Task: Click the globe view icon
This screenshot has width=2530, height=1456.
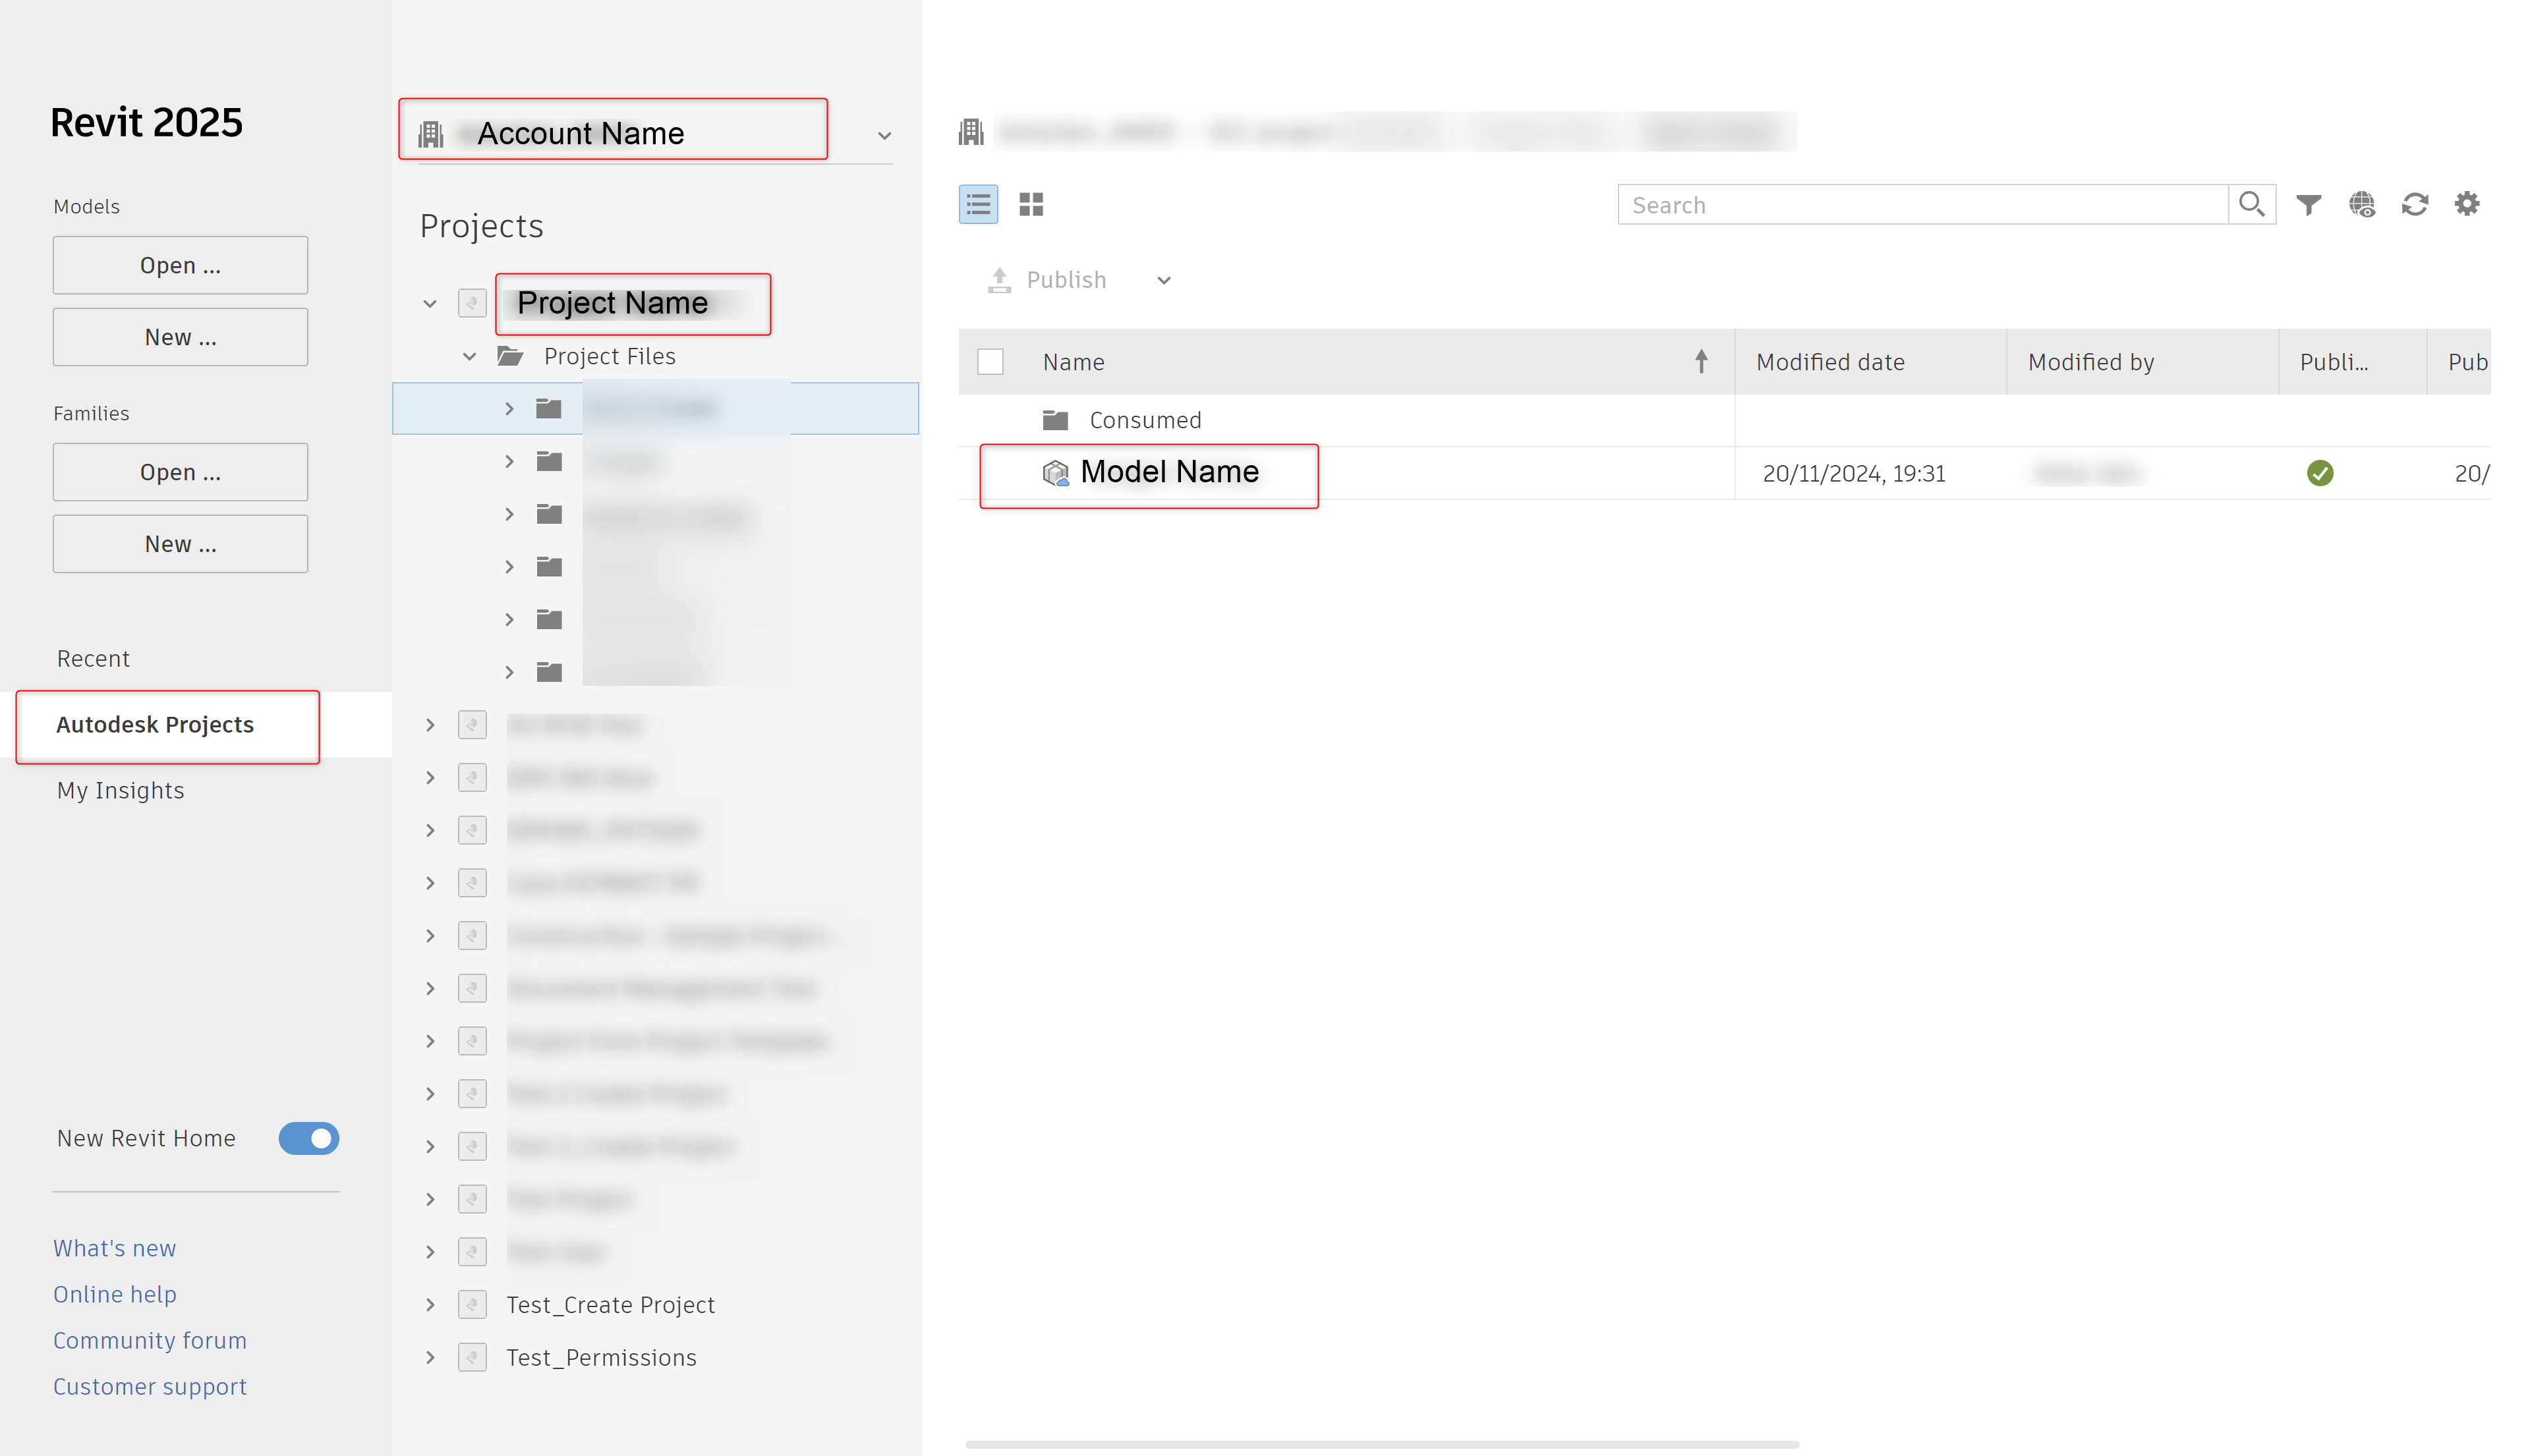Action: (x=2361, y=204)
